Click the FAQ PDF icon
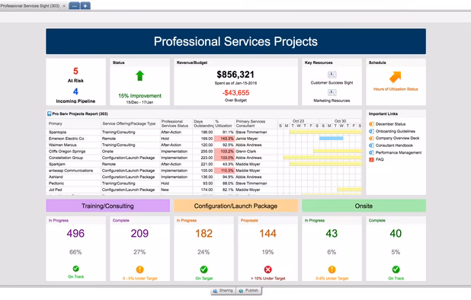 pos(371,159)
